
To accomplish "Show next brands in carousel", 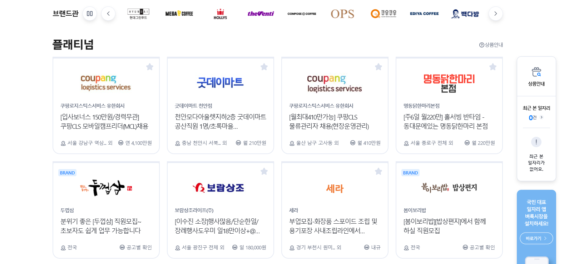I will (x=495, y=14).
